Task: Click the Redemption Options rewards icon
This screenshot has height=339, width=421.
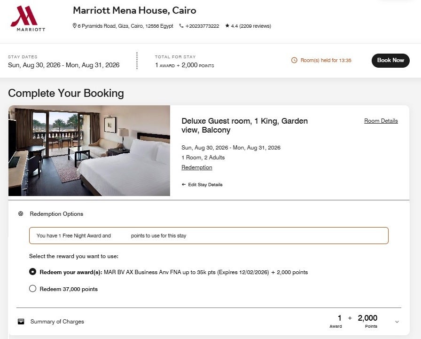Action: click(20, 213)
